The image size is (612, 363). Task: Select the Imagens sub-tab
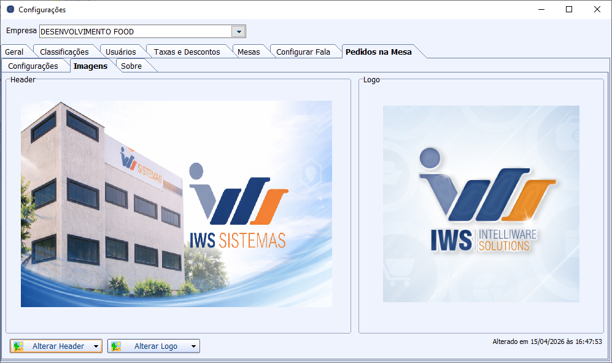click(x=90, y=66)
